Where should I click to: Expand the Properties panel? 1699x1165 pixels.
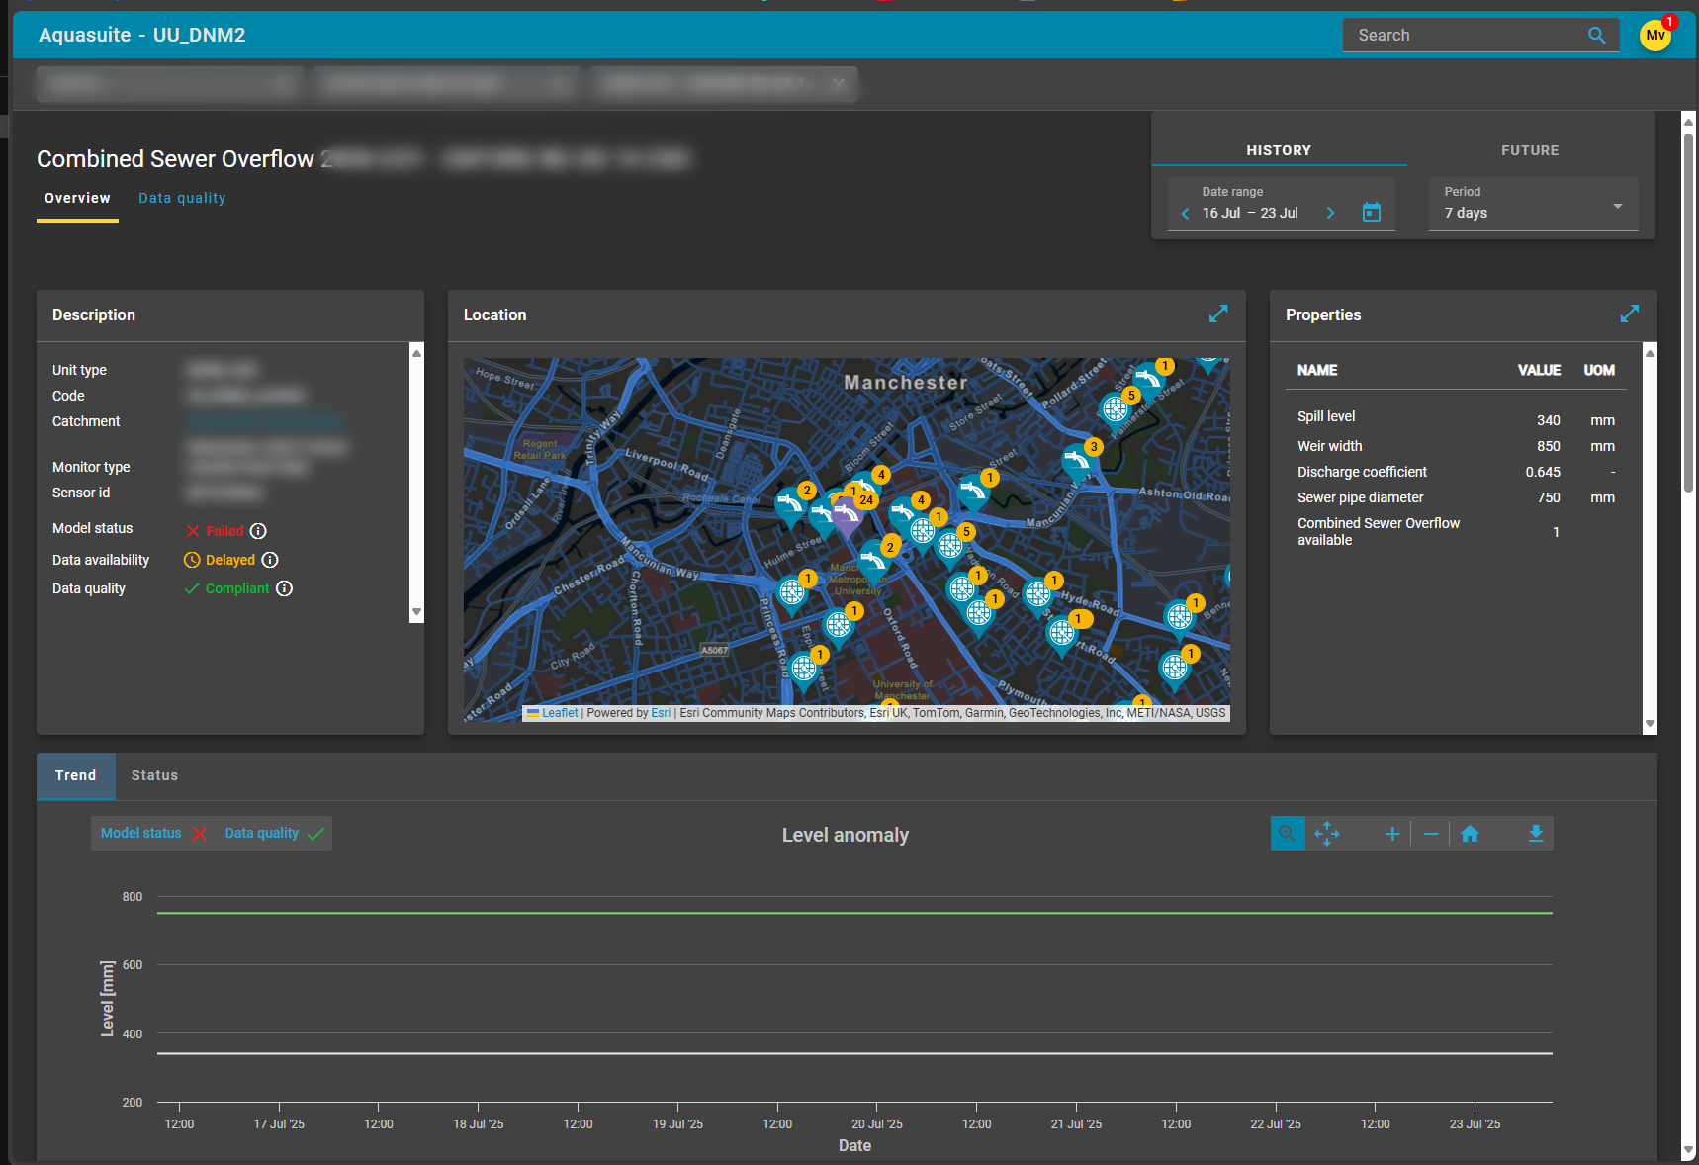point(1630,314)
